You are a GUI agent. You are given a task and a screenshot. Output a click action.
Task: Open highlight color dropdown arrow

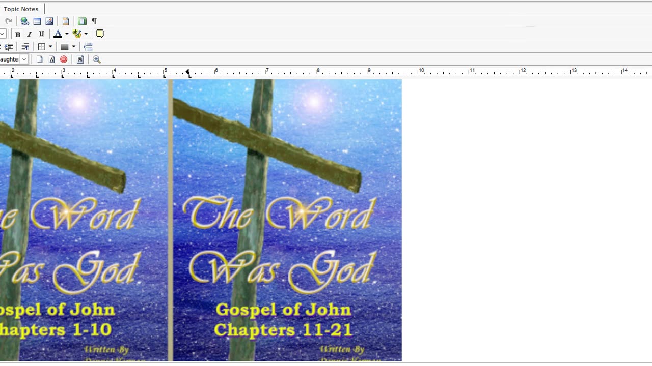pyautogui.click(x=86, y=34)
